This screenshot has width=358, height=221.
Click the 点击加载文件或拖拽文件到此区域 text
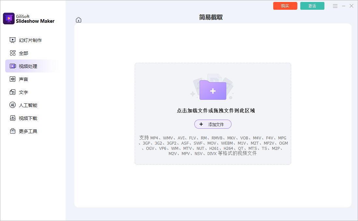[x=216, y=110]
